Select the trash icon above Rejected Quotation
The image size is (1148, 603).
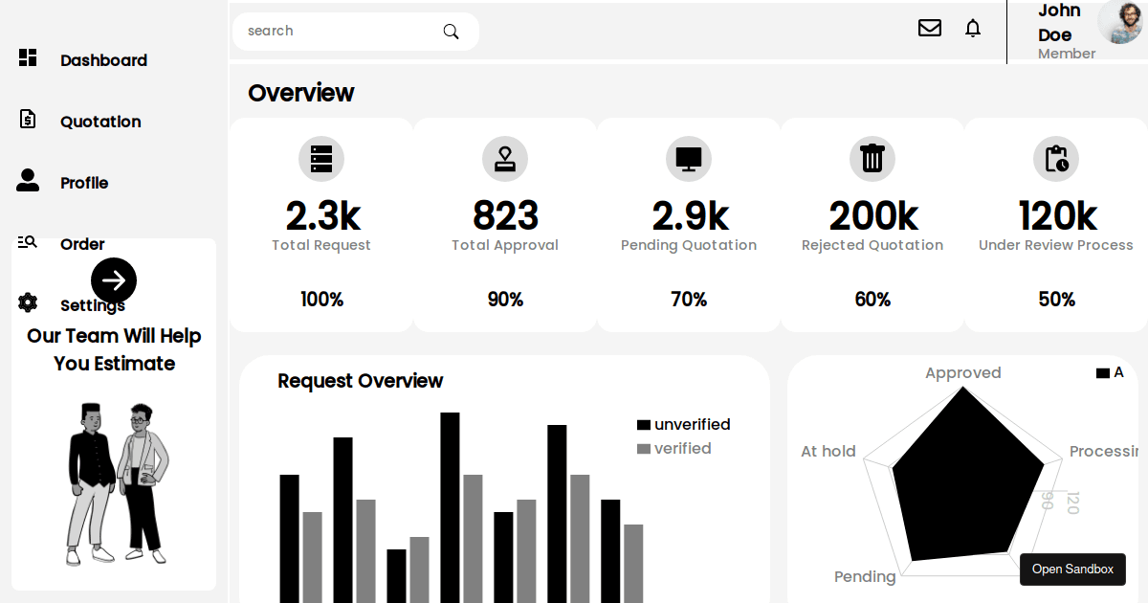coord(872,158)
